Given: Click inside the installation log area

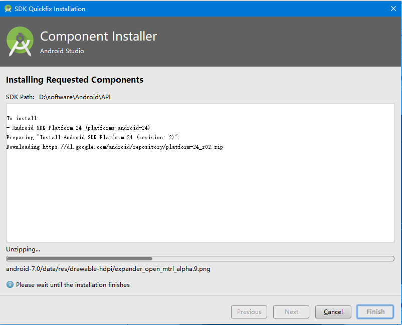Looking at the screenshot, I should coord(200,200).
